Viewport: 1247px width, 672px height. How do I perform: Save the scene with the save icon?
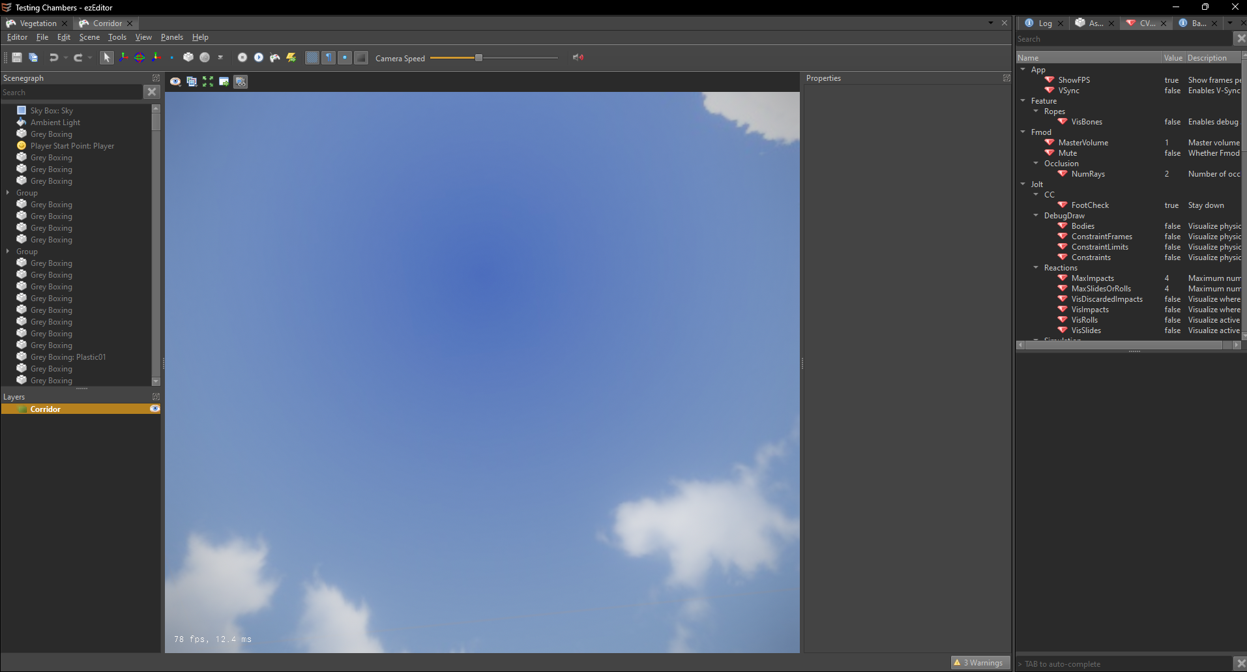pos(16,57)
